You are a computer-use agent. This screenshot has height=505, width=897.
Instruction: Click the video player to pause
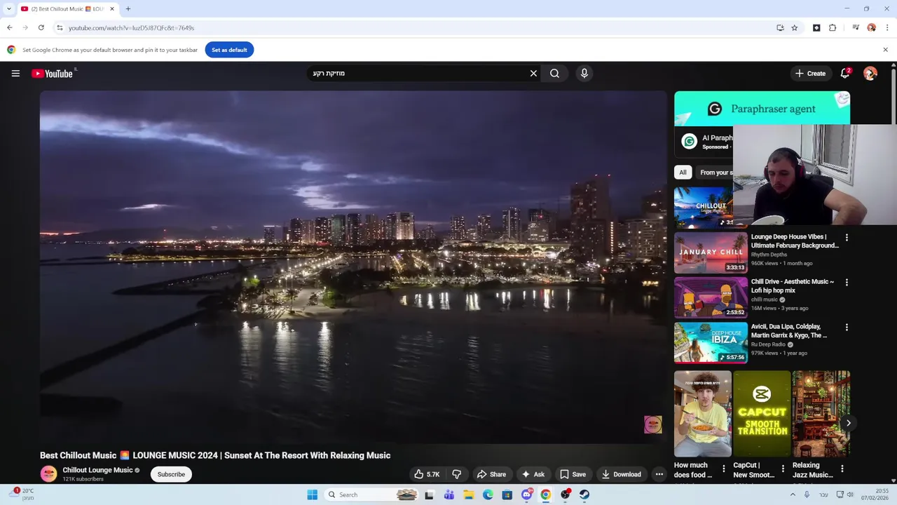353,267
